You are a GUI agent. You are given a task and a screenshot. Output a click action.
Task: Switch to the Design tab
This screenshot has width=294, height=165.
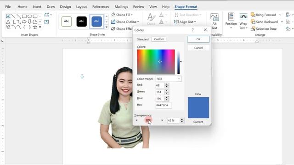pos(65,7)
